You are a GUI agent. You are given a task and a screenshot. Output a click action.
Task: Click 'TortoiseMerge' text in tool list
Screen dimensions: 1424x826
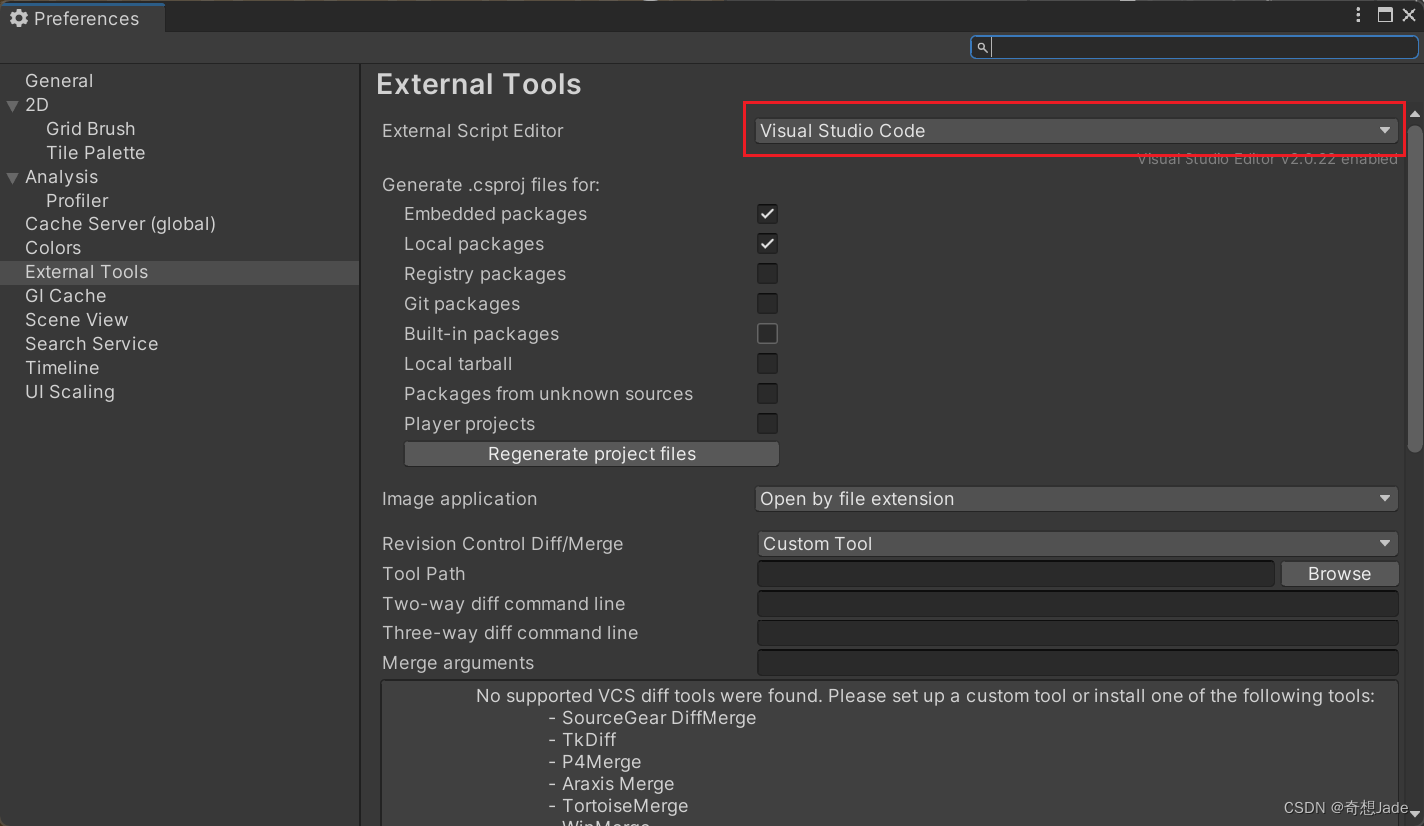625,806
